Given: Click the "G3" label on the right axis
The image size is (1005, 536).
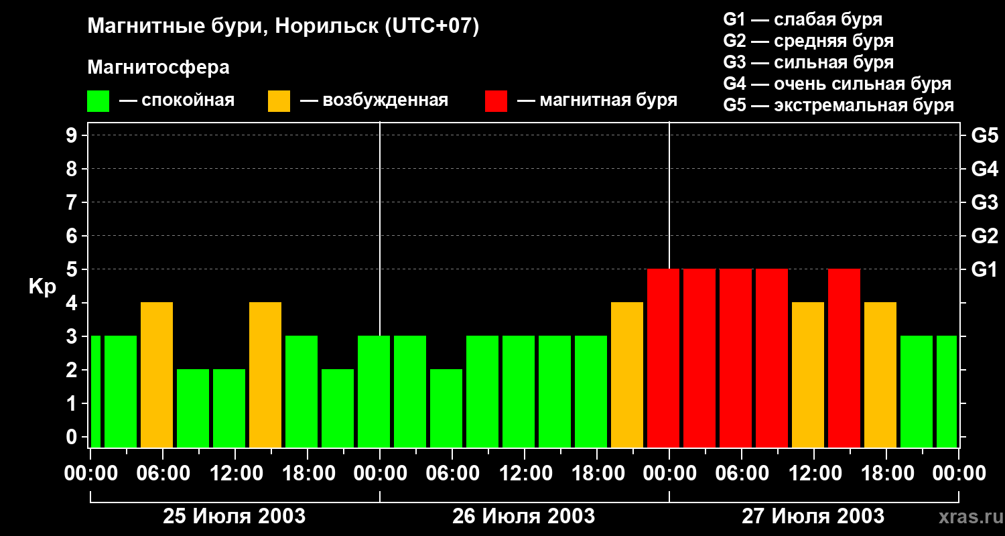Looking at the screenshot, I should 984,202.
